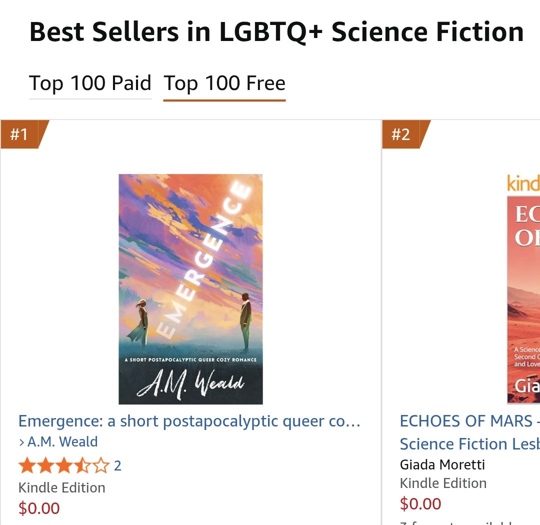Screen dimensions: 540x525
Task: Click Kindle Edition under A.M. Weald
Action: pyautogui.click(x=62, y=487)
